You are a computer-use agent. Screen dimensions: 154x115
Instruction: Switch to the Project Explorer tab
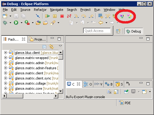[37, 39]
